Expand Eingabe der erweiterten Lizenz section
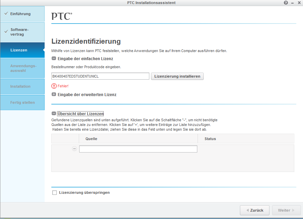The image size is (303, 219). (54, 94)
